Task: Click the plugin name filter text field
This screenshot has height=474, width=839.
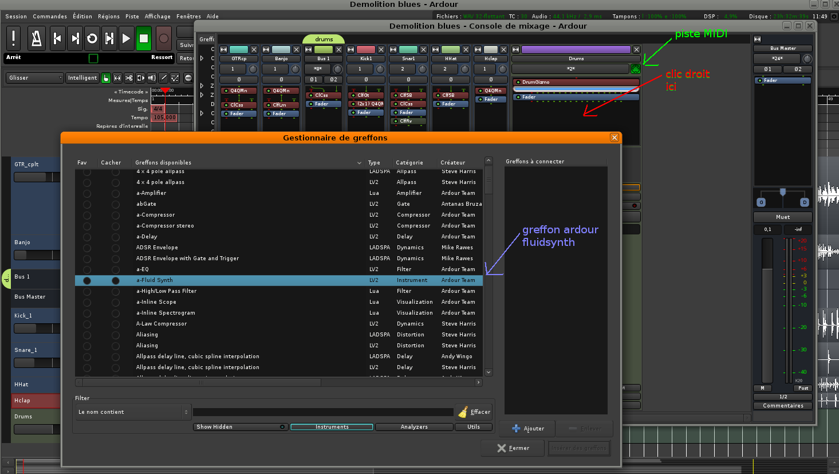Action: pyautogui.click(x=323, y=412)
